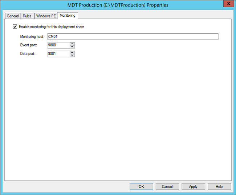This screenshot has height=195, width=236.
Task: Click the Monitoring host text field
Action: pos(133,37)
